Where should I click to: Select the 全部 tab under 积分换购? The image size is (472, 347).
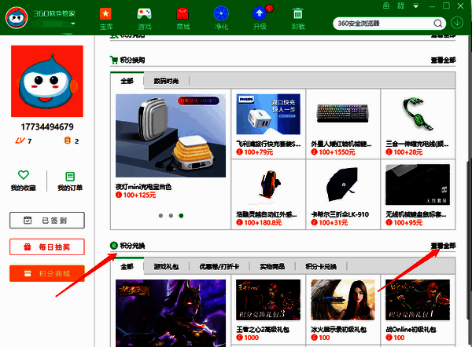[x=127, y=81]
